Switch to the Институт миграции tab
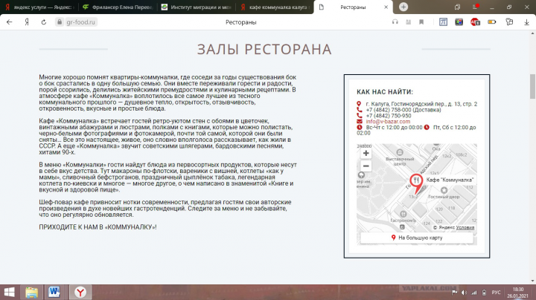Viewport: 536px width, 300px height. click(x=197, y=7)
